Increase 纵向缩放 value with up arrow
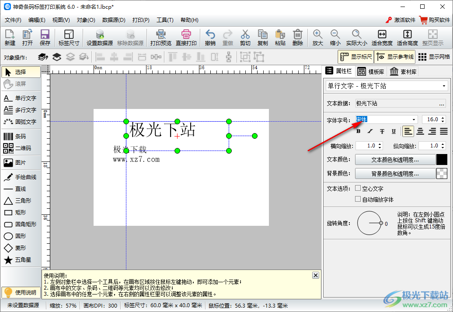Image resolution: width=453 pixels, height=312 pixels. click(x=443, y=144)
